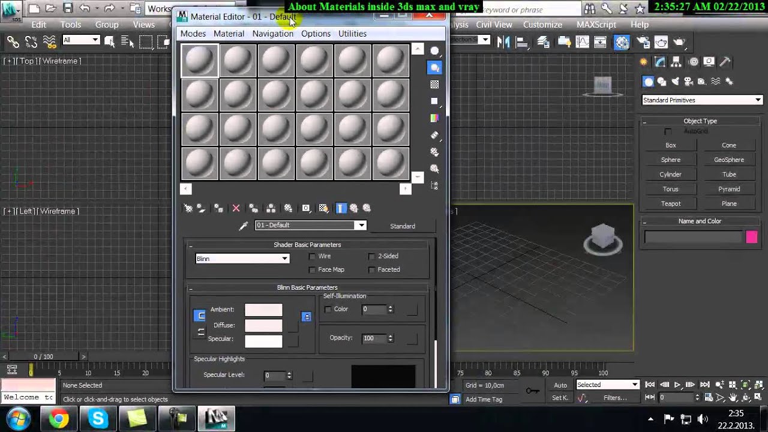
Task: Select the Lights category icon
Action: point(675,82)
